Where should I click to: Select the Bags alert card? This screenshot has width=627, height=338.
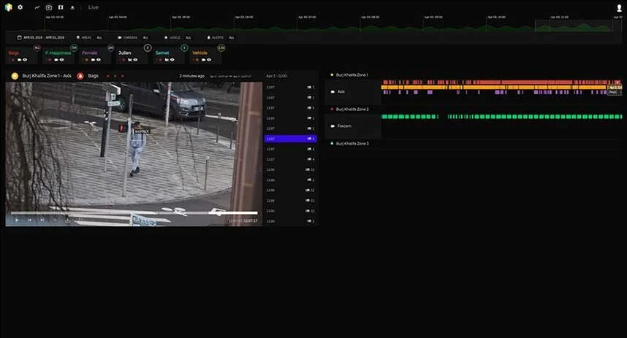pyautogui.click(x=23, y=55)
